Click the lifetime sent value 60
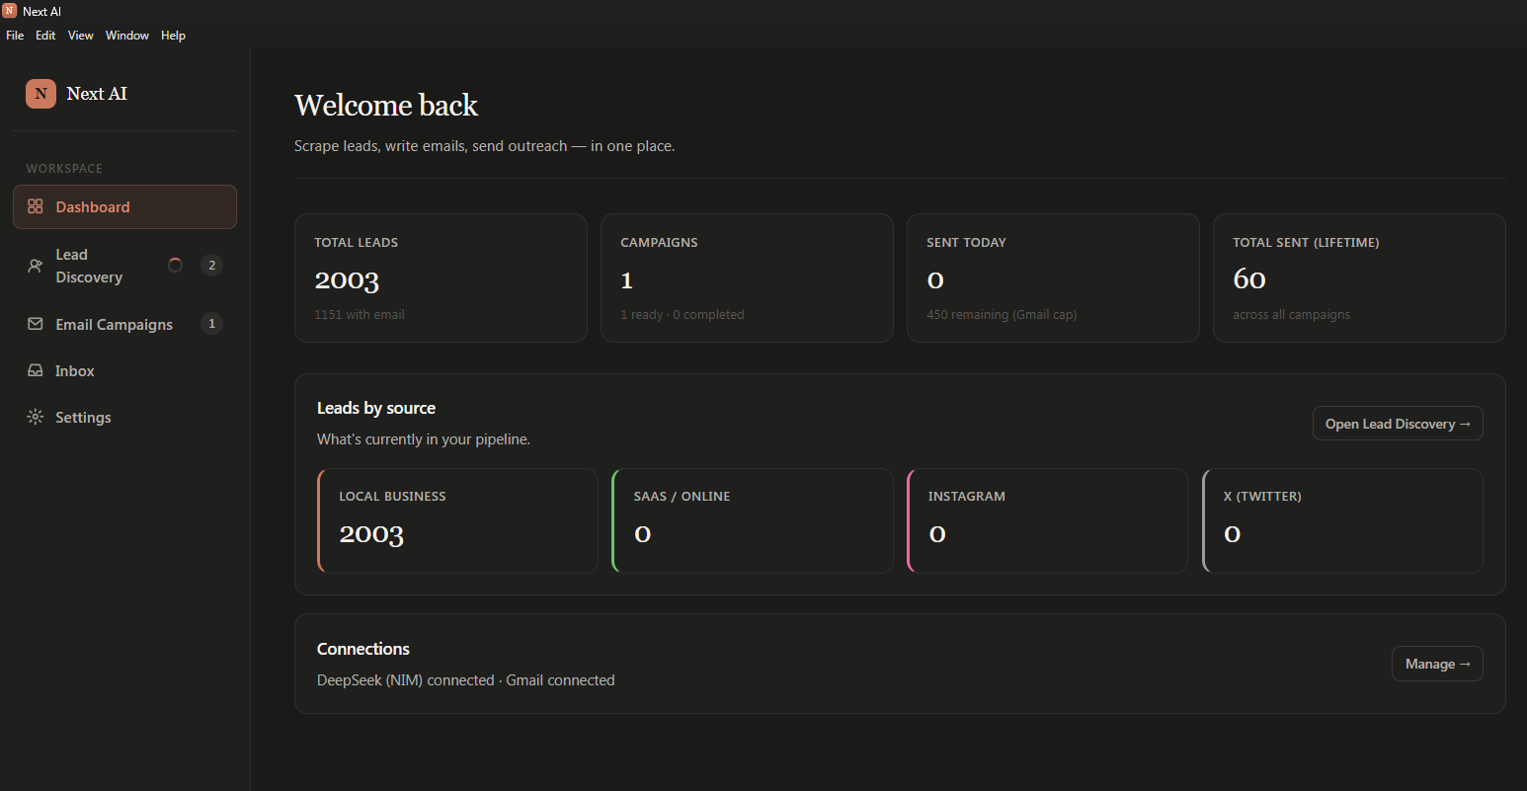This screenshot has height=791, width=1527. pos(1249,279)
